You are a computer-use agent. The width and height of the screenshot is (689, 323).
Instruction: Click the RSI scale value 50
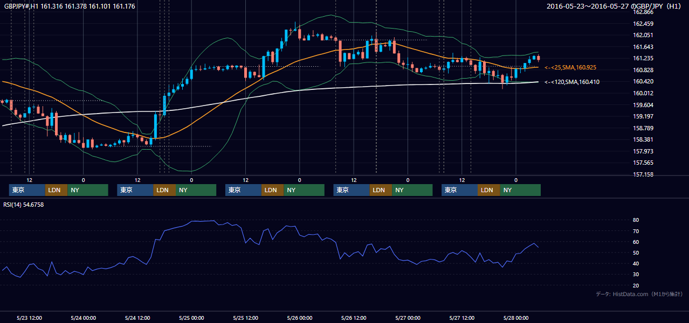pyautogui.click(x=636, y=252)
